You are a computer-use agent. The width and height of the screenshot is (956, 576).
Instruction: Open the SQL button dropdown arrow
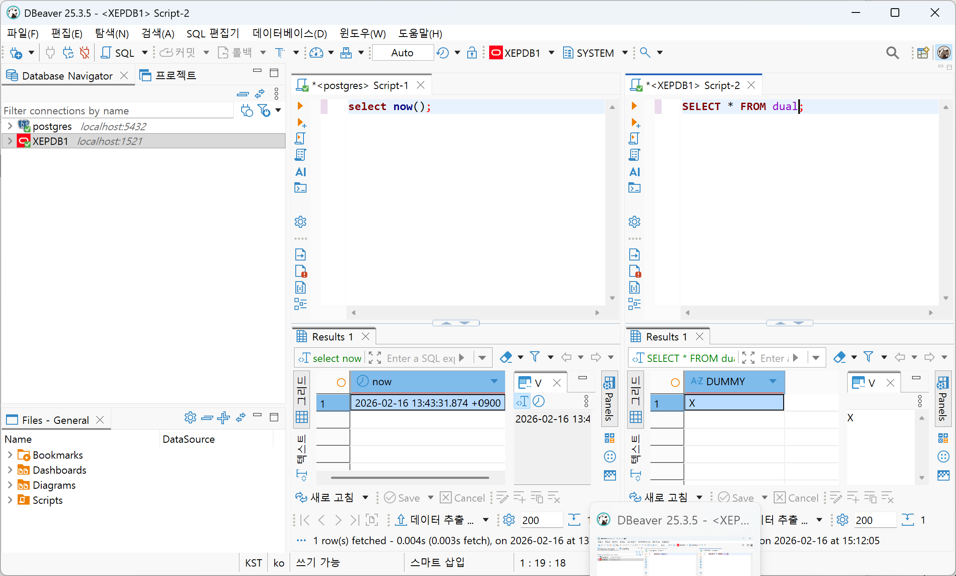(145, 53)
